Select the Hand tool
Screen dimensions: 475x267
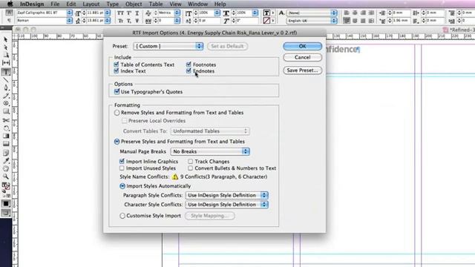[6, 168]
